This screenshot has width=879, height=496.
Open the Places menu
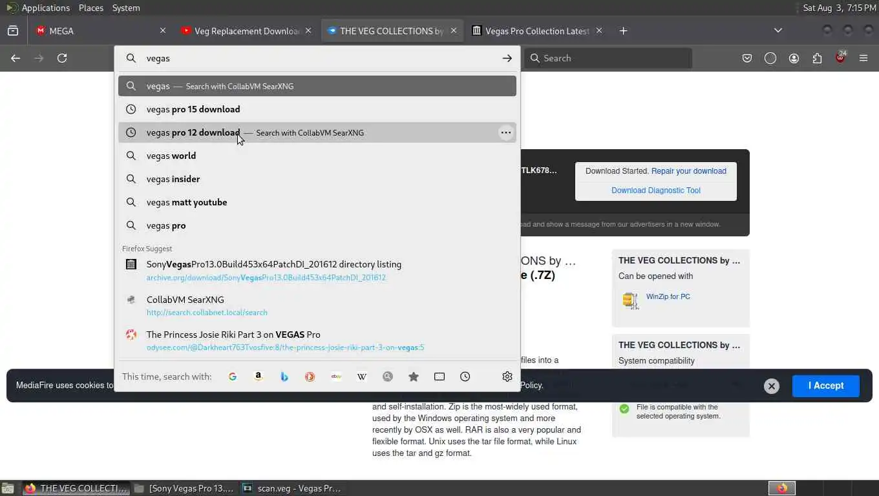(x=91, y=8)
